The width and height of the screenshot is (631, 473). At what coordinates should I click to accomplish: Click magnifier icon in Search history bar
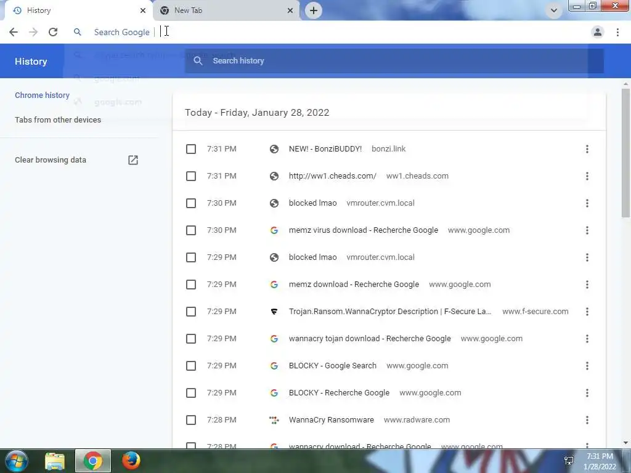tap(198, 61)
